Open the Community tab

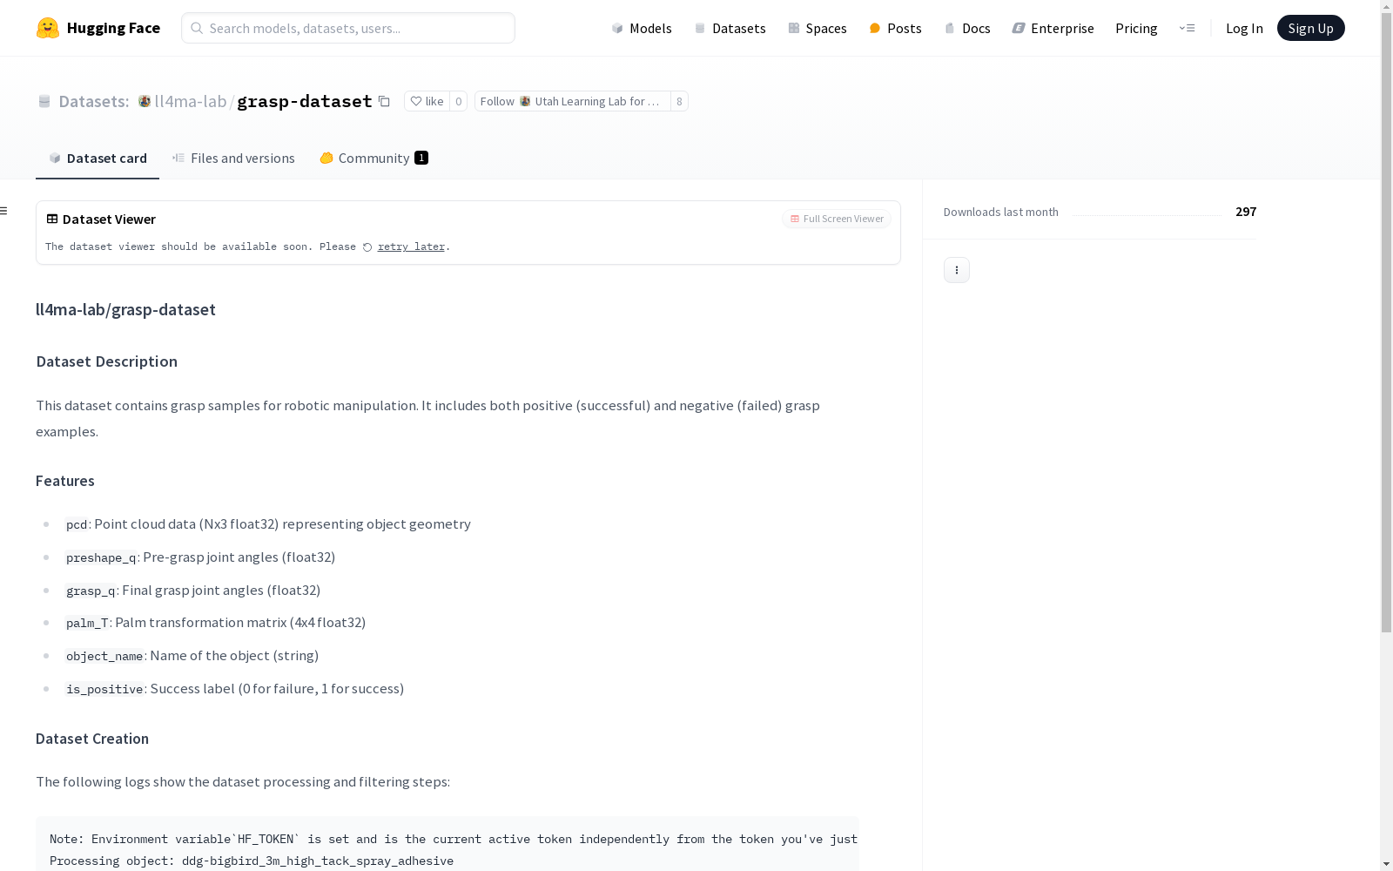[x=373, y=158]
